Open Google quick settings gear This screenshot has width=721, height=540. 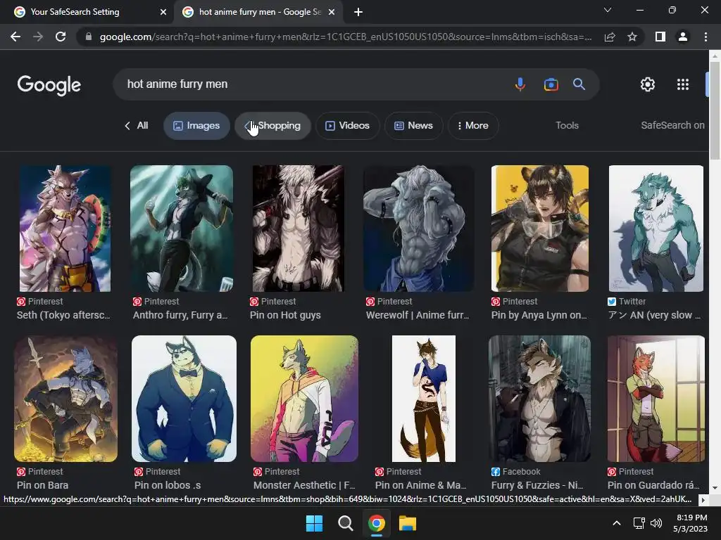[648, 84]
